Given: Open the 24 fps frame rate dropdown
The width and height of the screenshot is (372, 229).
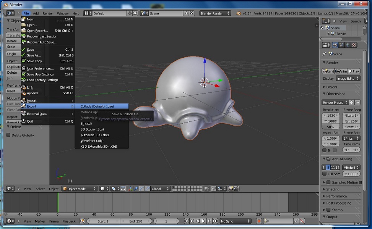Looking at the screenshot, I should (351, 138).
